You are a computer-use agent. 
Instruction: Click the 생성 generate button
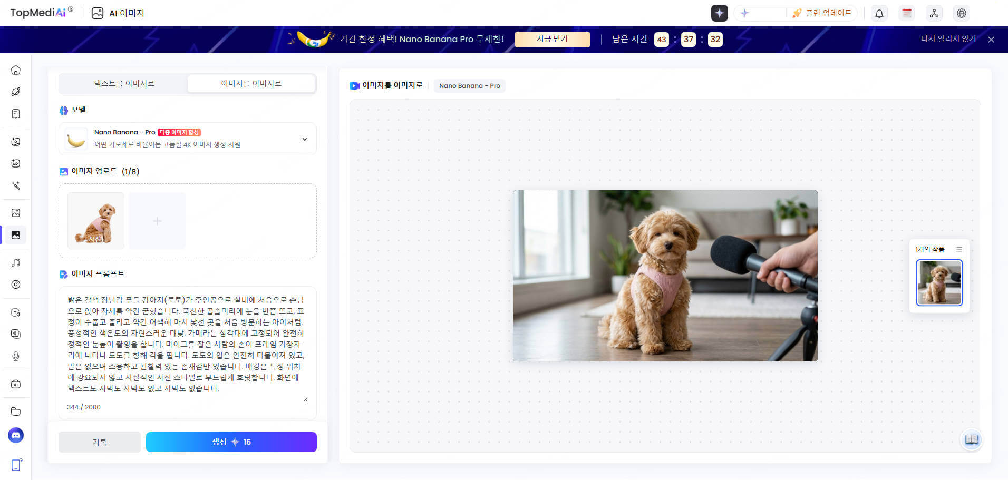pos(231,442)
